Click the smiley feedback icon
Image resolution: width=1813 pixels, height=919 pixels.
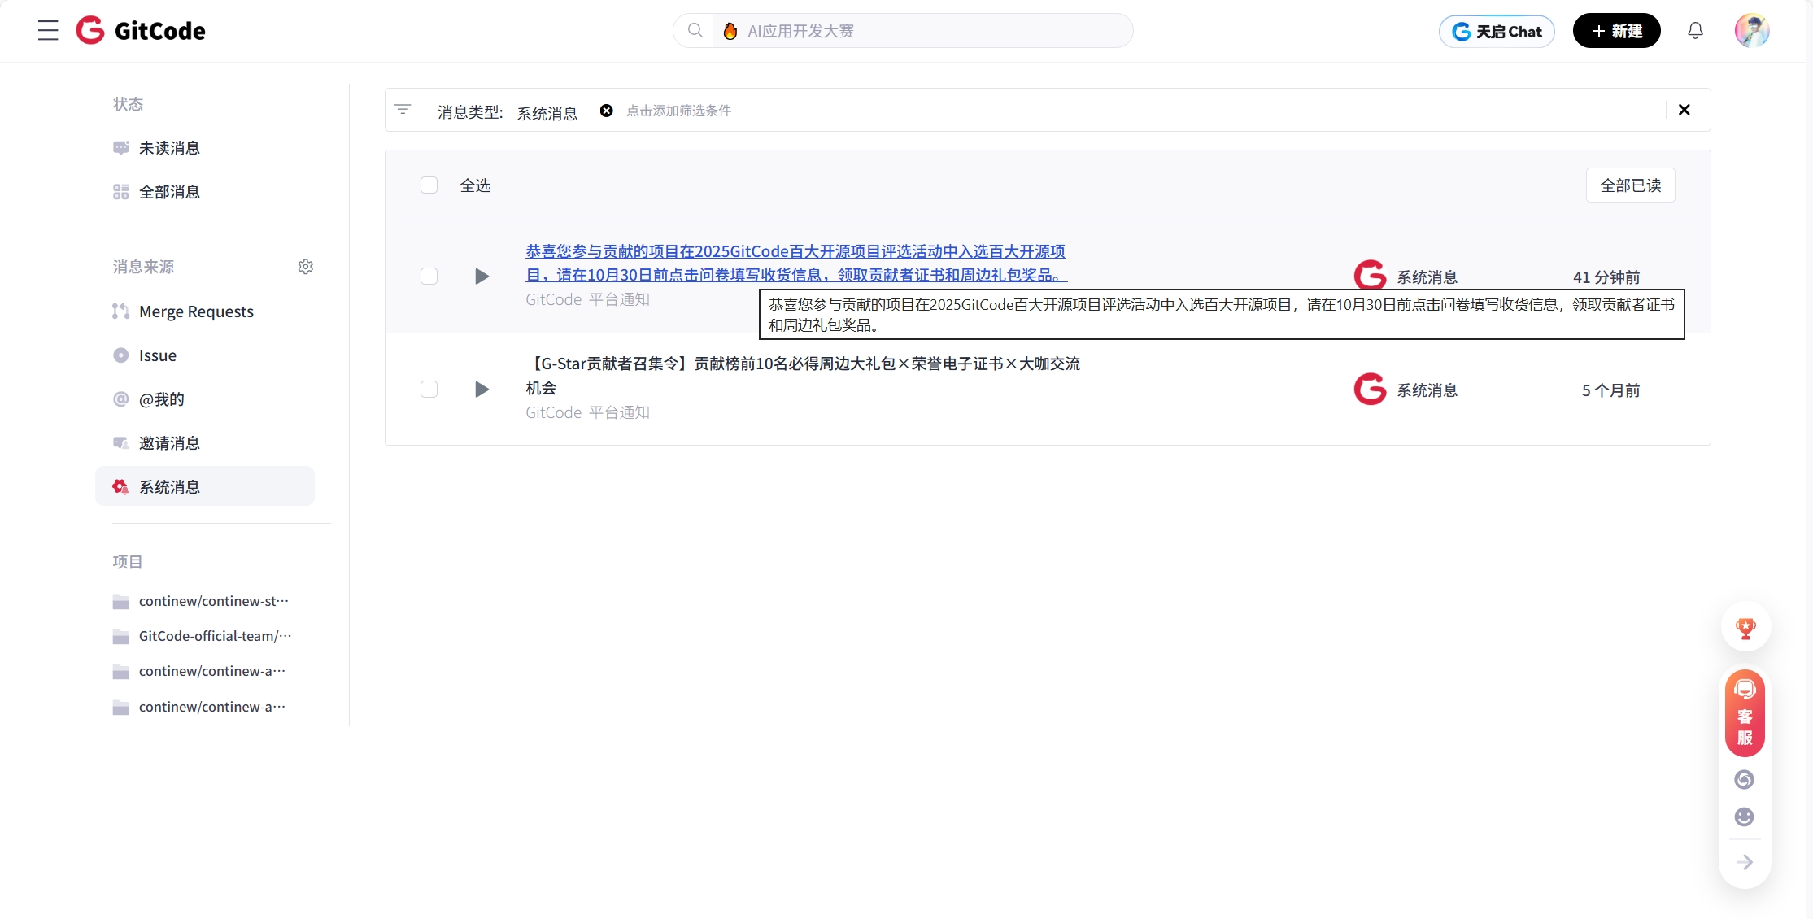click(1744, 817)
